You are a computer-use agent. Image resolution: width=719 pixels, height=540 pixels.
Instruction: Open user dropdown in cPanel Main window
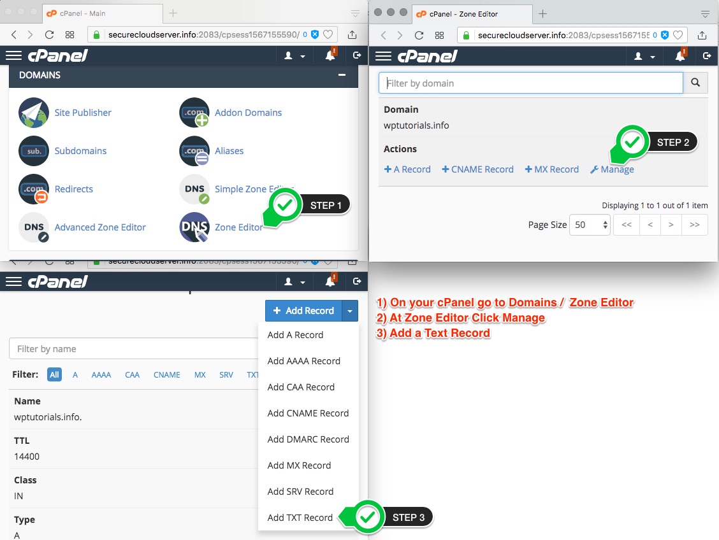coord(294,56)
